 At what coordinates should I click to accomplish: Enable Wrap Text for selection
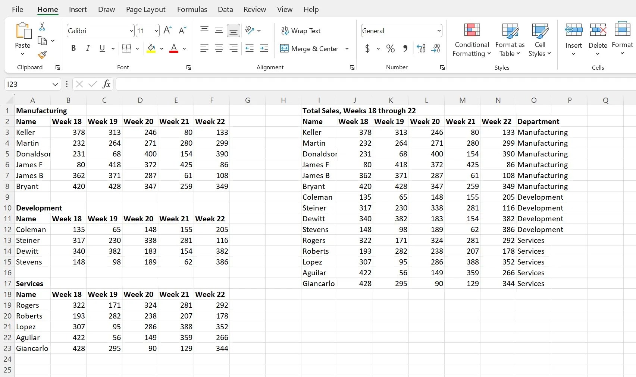coord(301,31)
